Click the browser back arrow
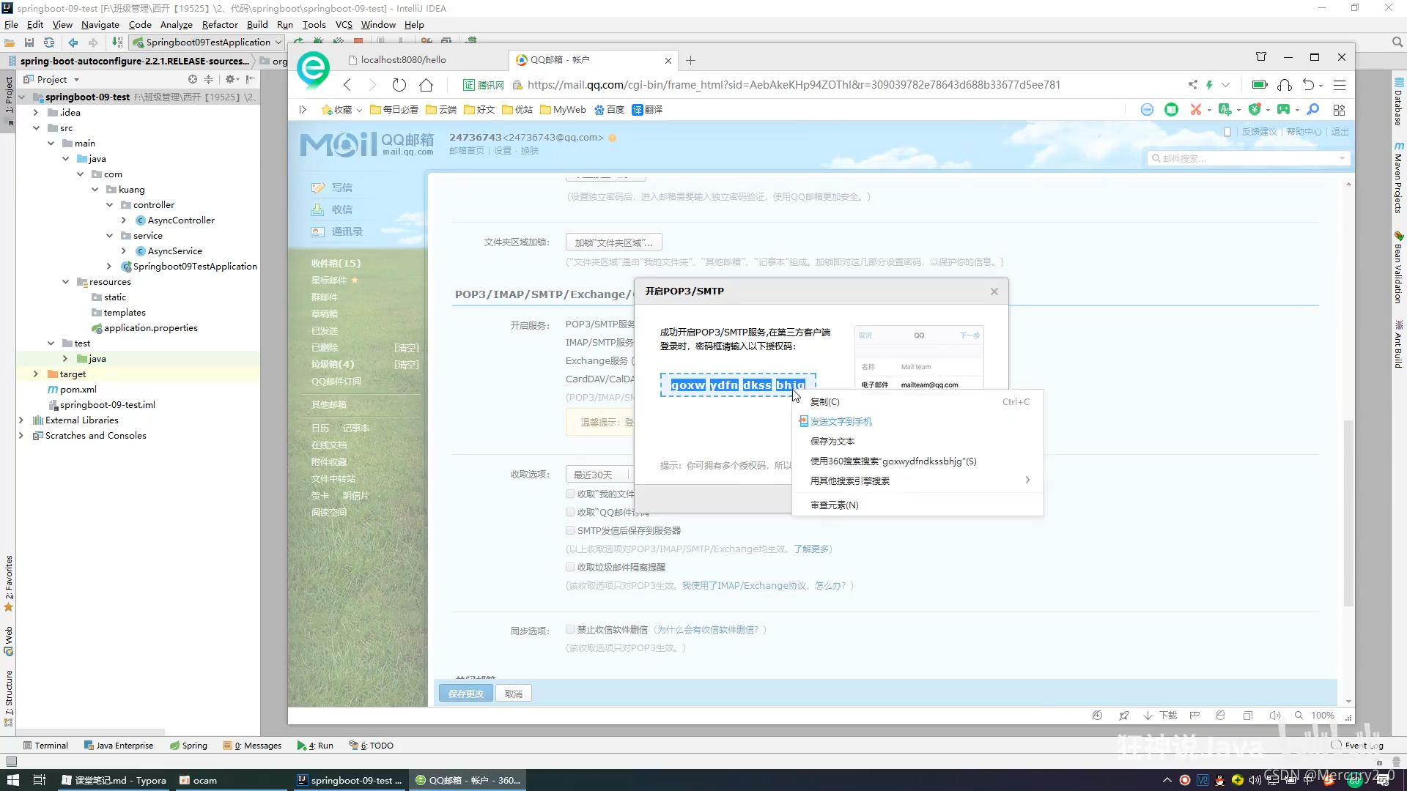The width and height of the screenshot is (1407, 791). [347, 85]
